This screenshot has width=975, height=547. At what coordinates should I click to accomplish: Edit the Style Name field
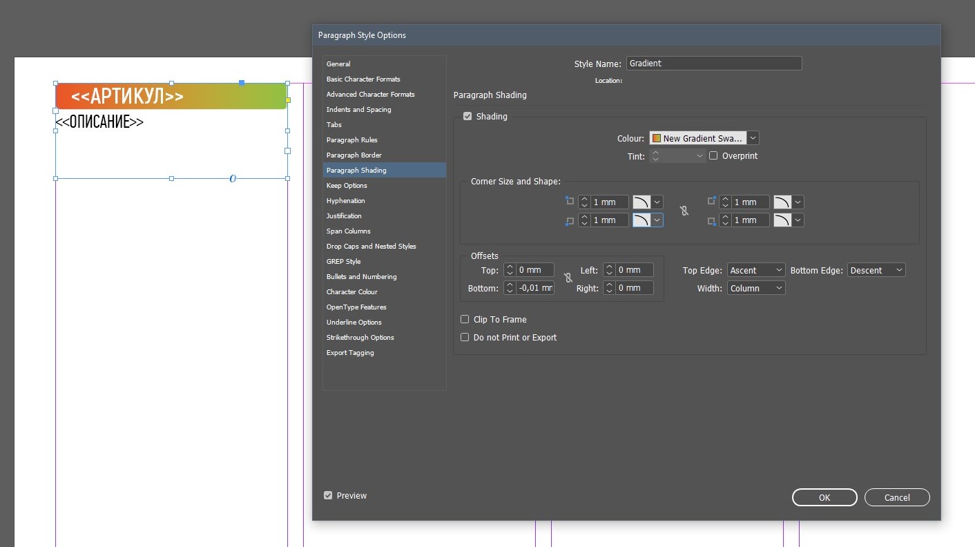(714, 63)
